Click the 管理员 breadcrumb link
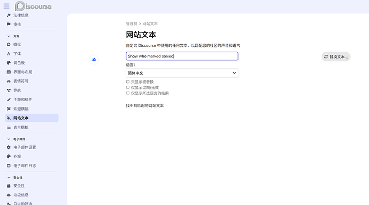 pos(132,23)
